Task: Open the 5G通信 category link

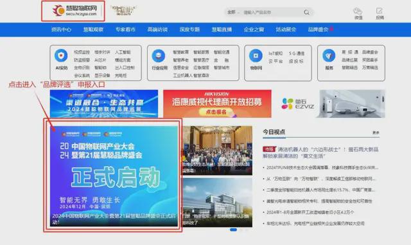Action: (297, 53)
